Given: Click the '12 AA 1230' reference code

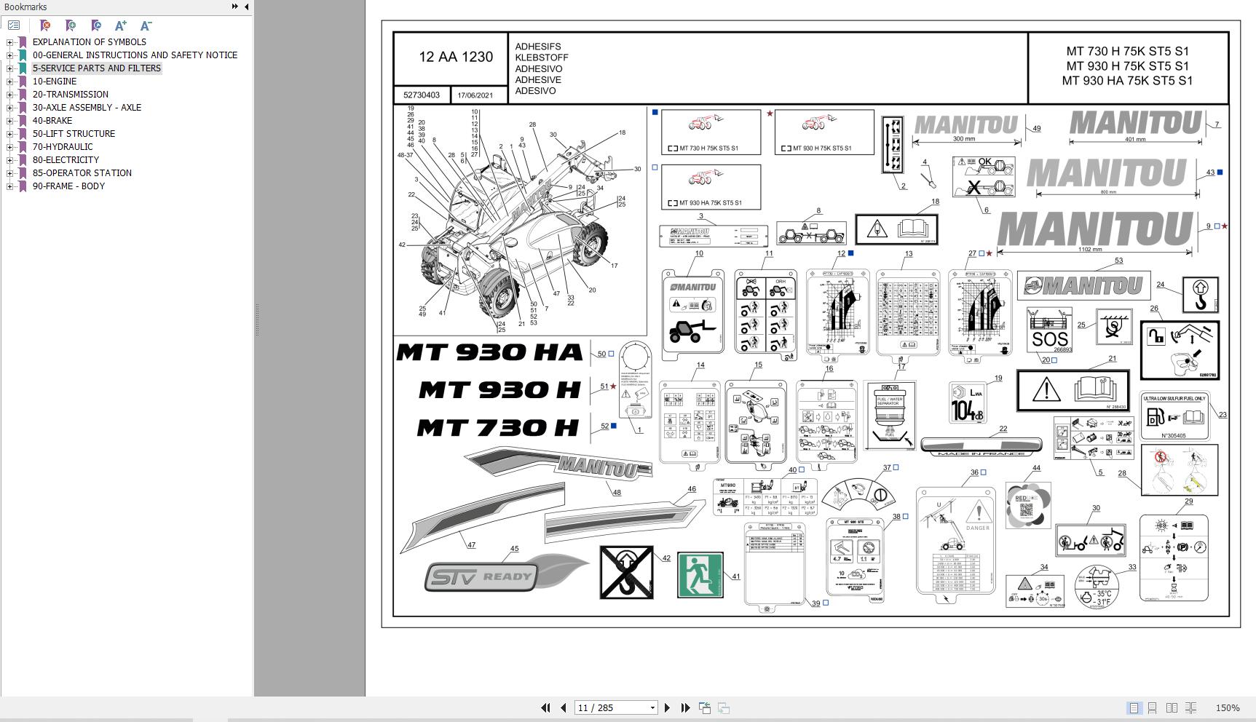Looking at the screenshot, I should (456, 57).
